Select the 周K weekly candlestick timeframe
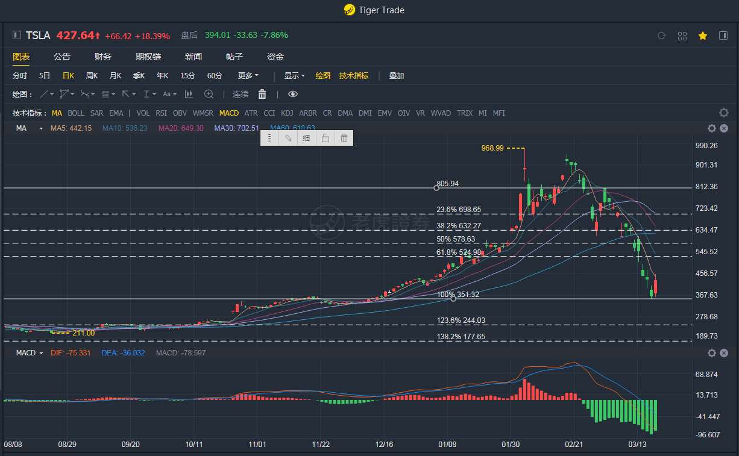Image resolution: width=739 pixels, height=456 pixels. 92,76
